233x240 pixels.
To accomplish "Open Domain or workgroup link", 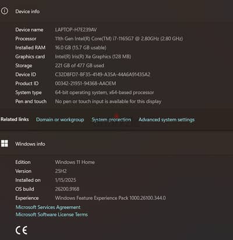I will click(60, 119).
